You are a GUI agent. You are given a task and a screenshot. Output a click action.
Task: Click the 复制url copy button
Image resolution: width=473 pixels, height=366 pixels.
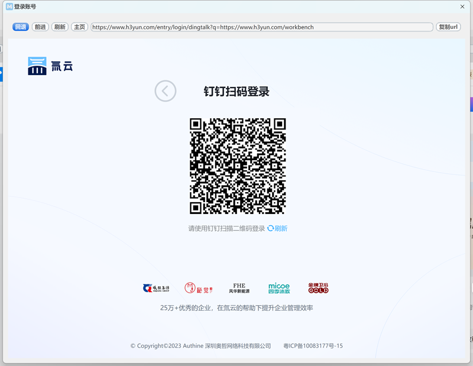[x=448, y=27]
